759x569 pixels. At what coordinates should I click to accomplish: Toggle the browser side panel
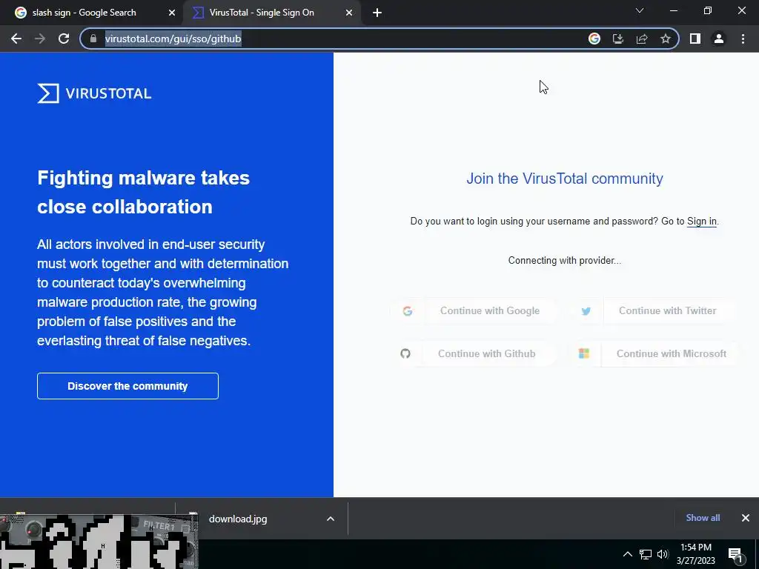695,39
